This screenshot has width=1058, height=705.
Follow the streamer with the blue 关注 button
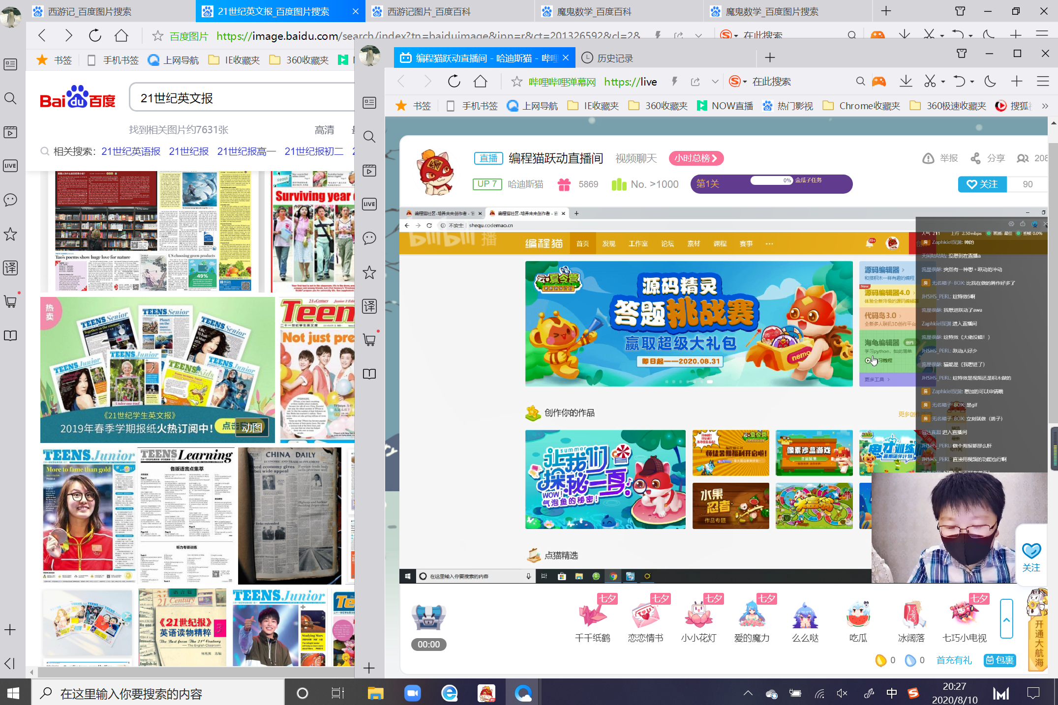pyautogui.click(x=982, y=184)
